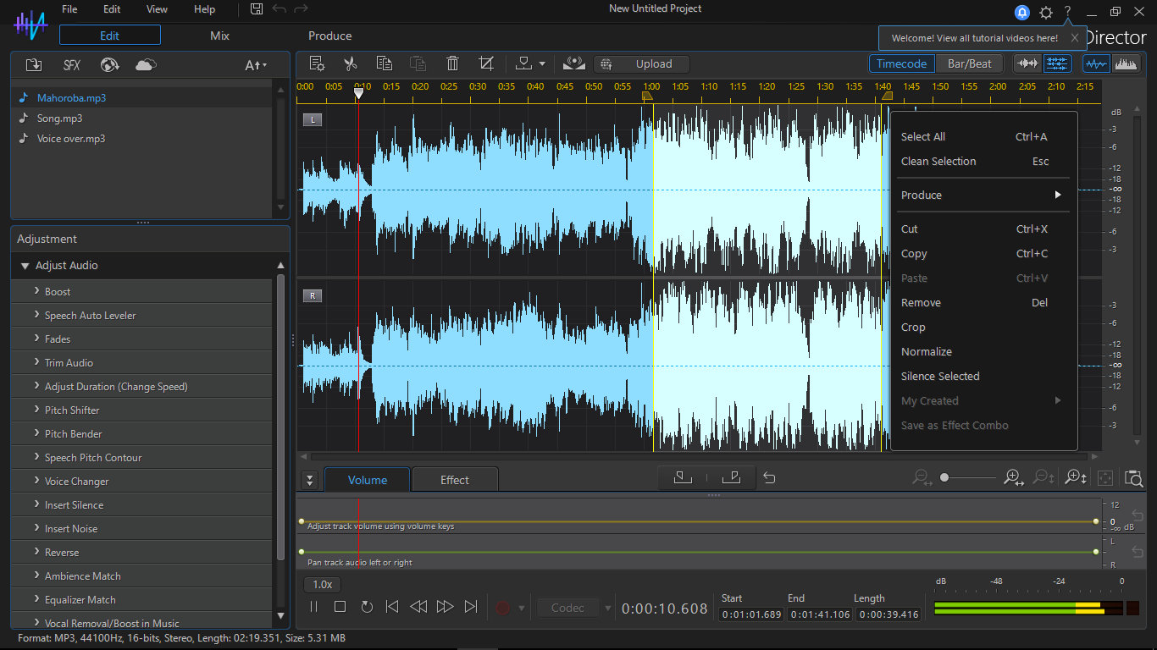Click the loop playback icon
The width and height of the screenshot is (1157, 650).
click(367, 607)
